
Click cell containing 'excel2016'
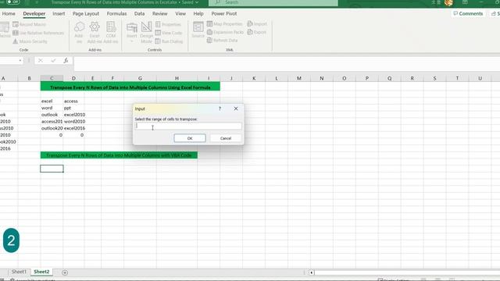(x=73, y=128)
